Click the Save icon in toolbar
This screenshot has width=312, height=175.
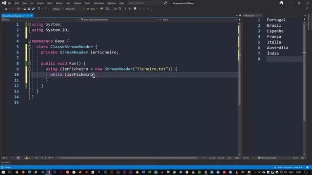29,9
